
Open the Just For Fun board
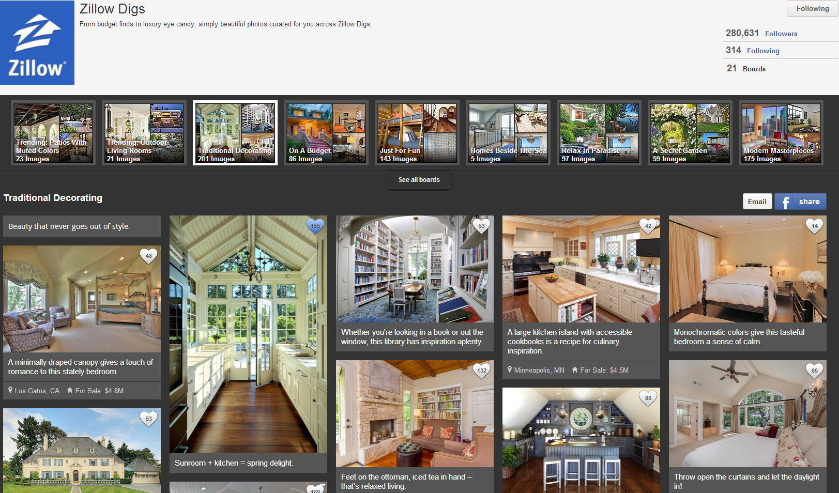coord(417,133)
